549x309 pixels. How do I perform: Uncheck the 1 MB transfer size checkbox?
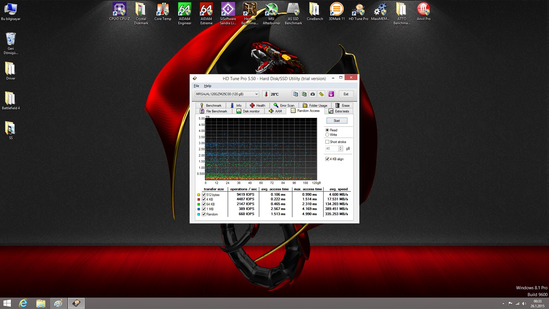204,209
